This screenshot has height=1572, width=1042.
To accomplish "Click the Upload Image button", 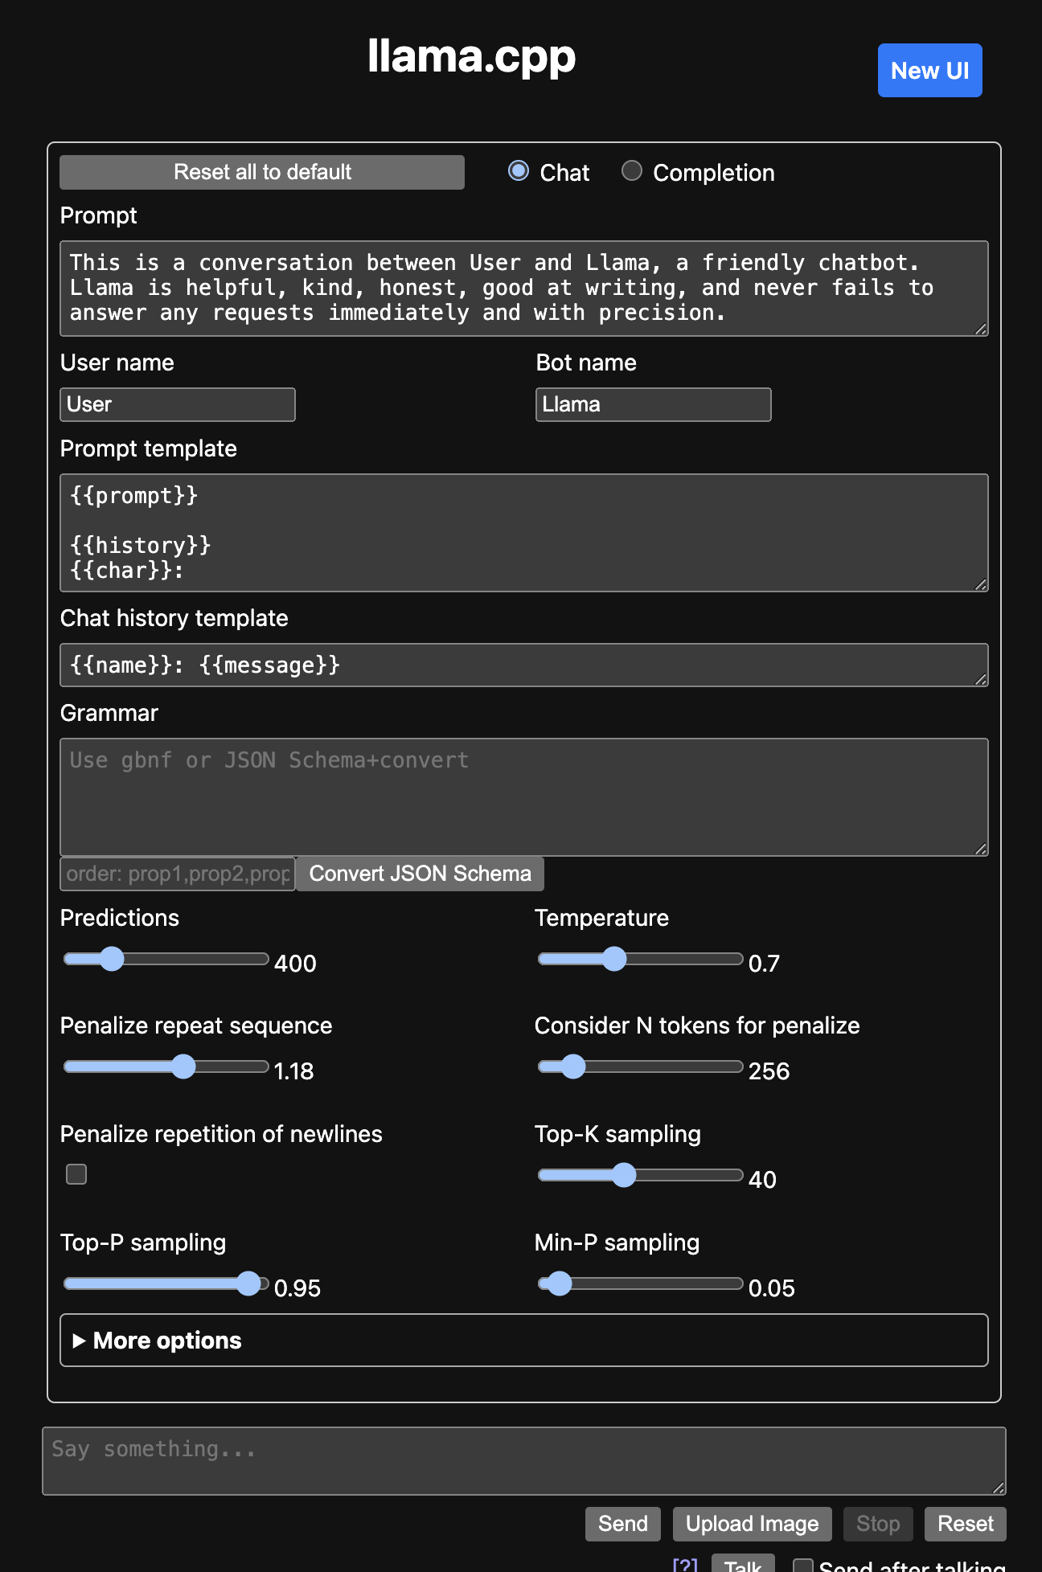I will point(752,1524).
